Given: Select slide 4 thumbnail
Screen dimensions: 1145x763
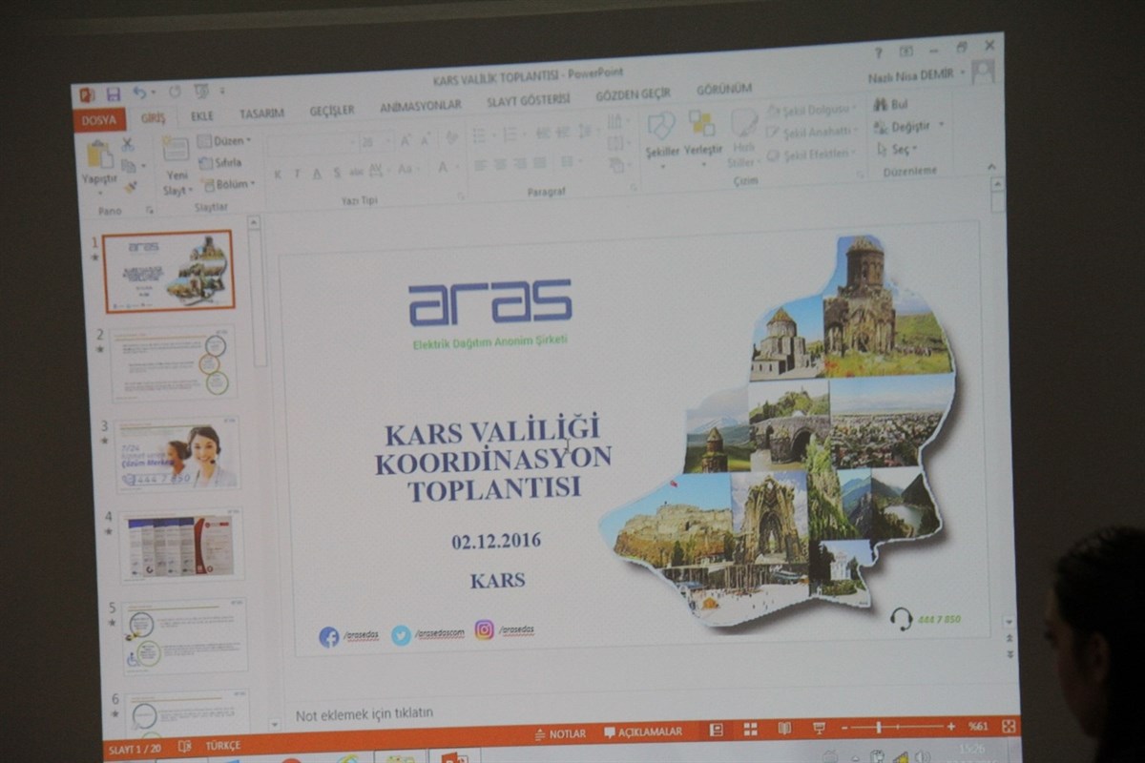Looking at the screenshot, I should coord(181,544).
